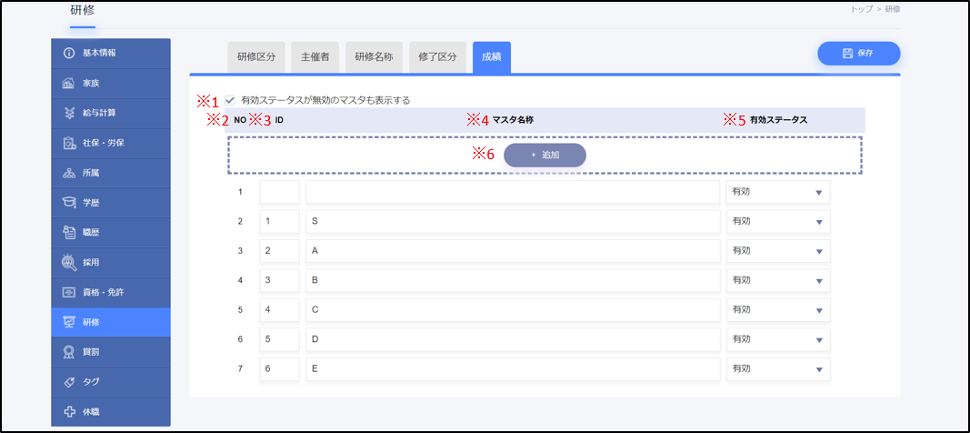The image size is (970, 433).
Task: Click the ID field in row E
Action: click(280, 369)
